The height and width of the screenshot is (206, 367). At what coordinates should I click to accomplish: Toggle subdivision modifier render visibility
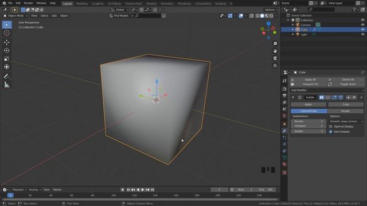coord(321,97)
